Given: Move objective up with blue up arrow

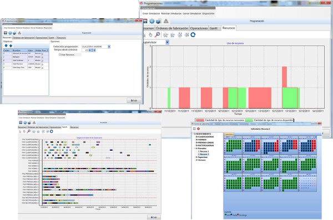Looking at the screenshot, I should [x=11, y=45].
